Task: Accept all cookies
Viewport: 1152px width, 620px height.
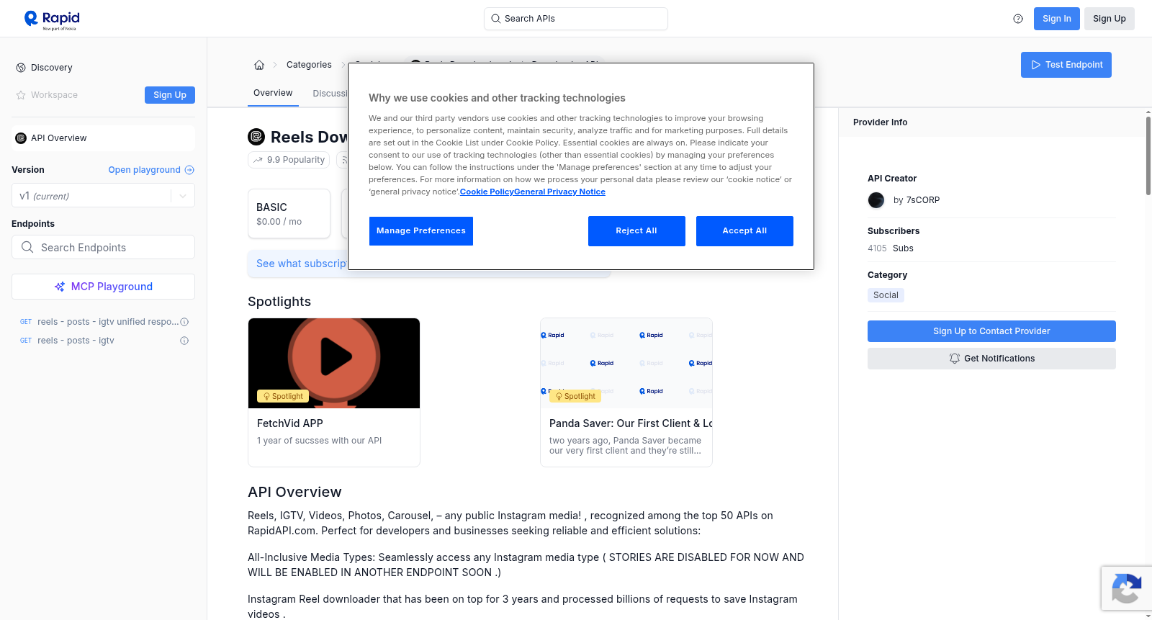Action: point(744,231)
